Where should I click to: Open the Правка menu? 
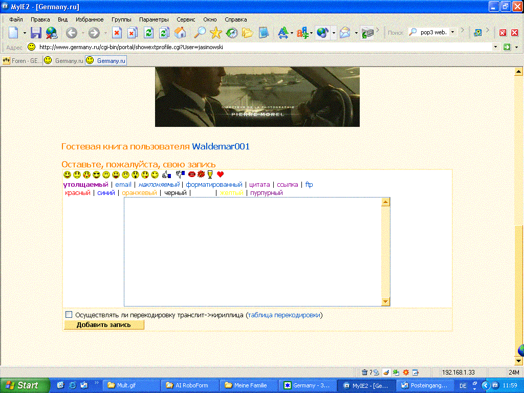click(x=40, y=19)
